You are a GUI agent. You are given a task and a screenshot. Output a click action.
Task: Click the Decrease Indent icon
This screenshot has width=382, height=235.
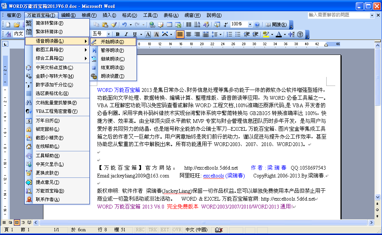247,34
